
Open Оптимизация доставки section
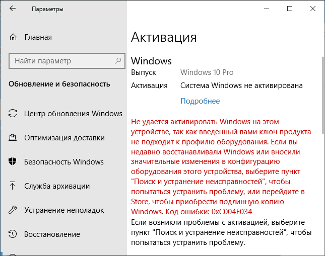point(63,138)
